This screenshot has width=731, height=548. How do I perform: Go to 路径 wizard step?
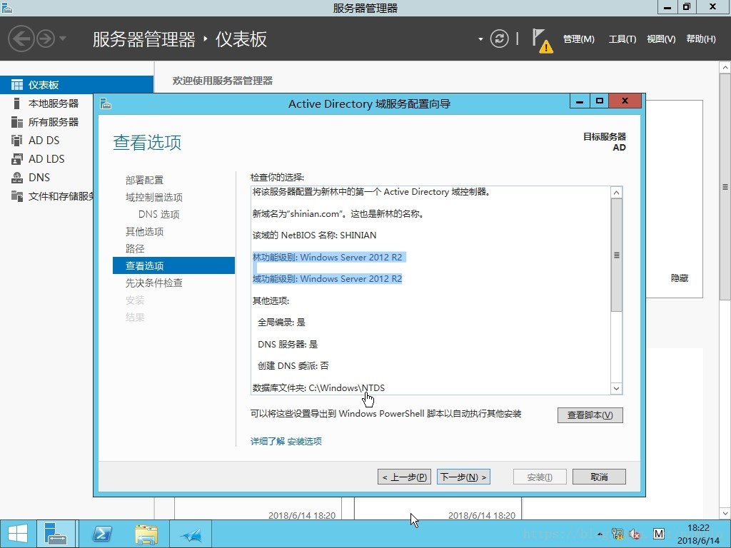coord(135,248)
